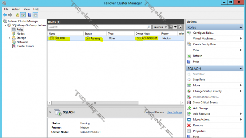246x138 pixels.
Task: Click the Stop Role icon
Action: 189,80
